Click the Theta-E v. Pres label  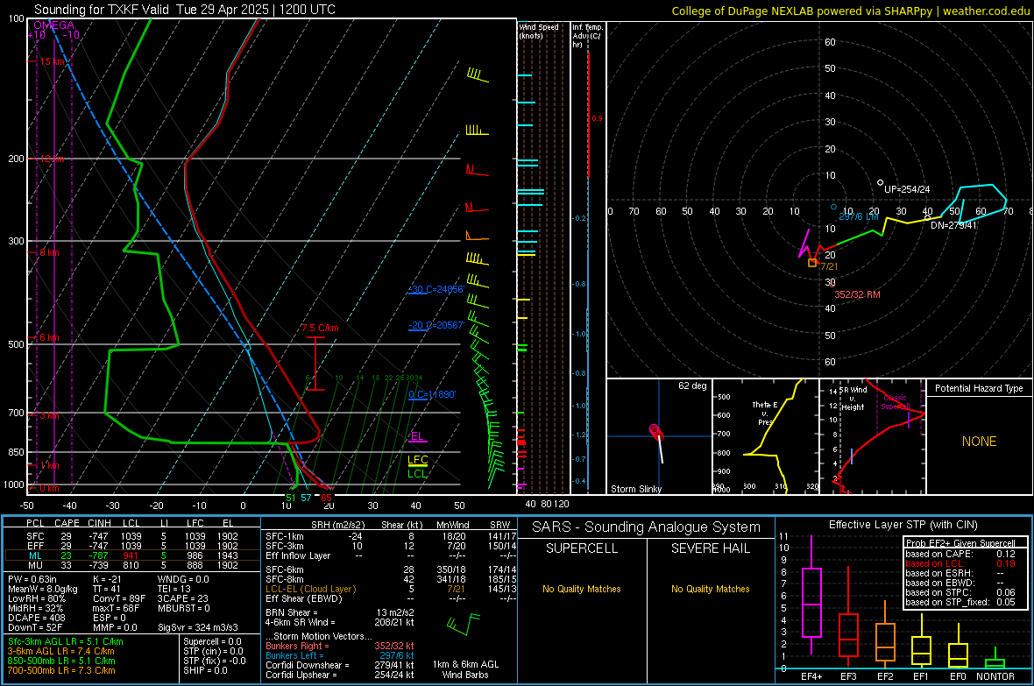point(765,413)
